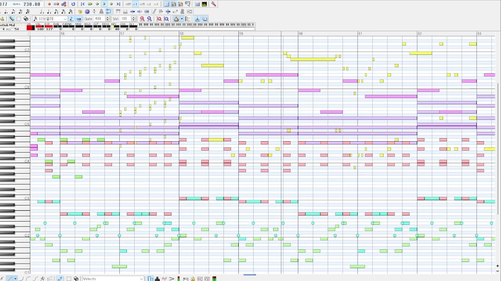Click the download arrow icon beside the book icon
Screen dimensions: 501x281
point(197,19)
